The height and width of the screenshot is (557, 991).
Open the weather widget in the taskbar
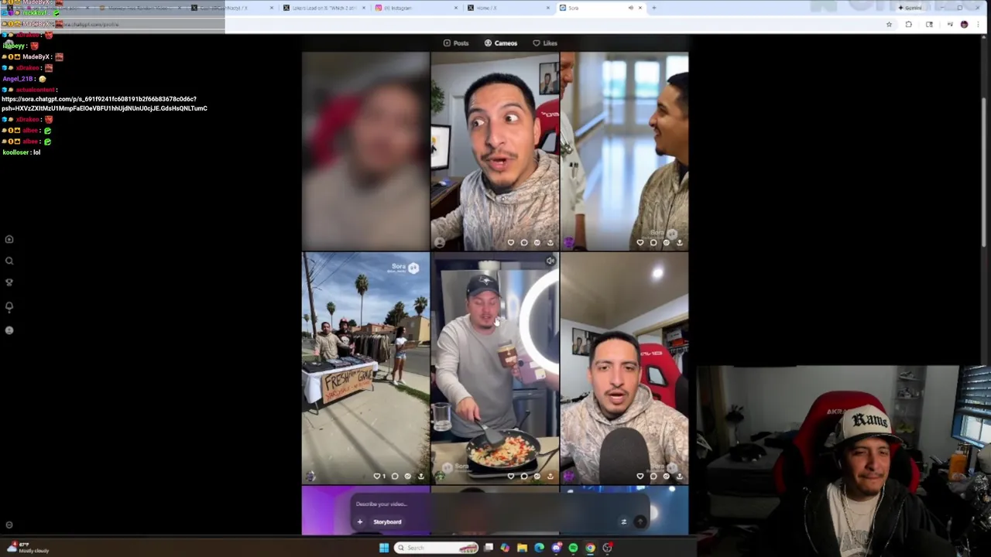29,548
